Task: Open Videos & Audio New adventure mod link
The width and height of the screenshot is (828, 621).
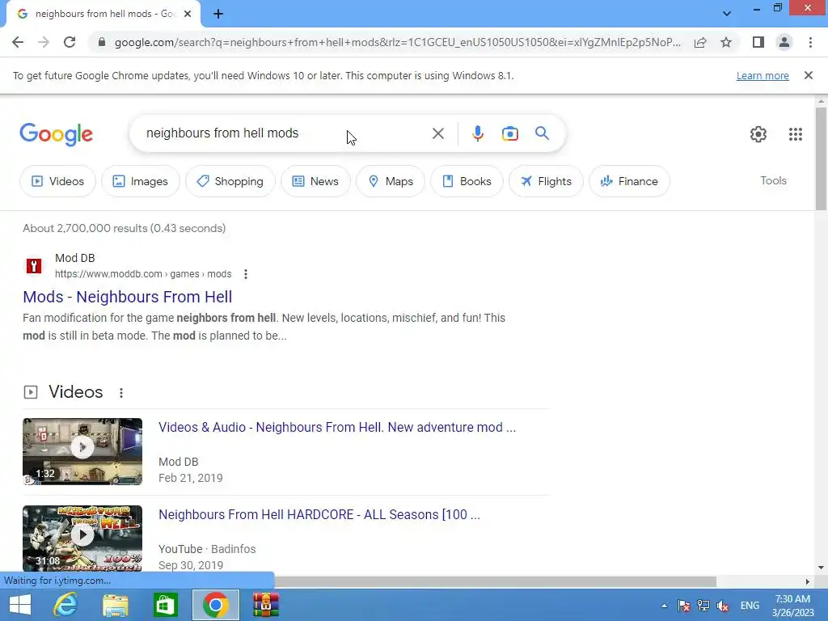Action: point(337,427)
